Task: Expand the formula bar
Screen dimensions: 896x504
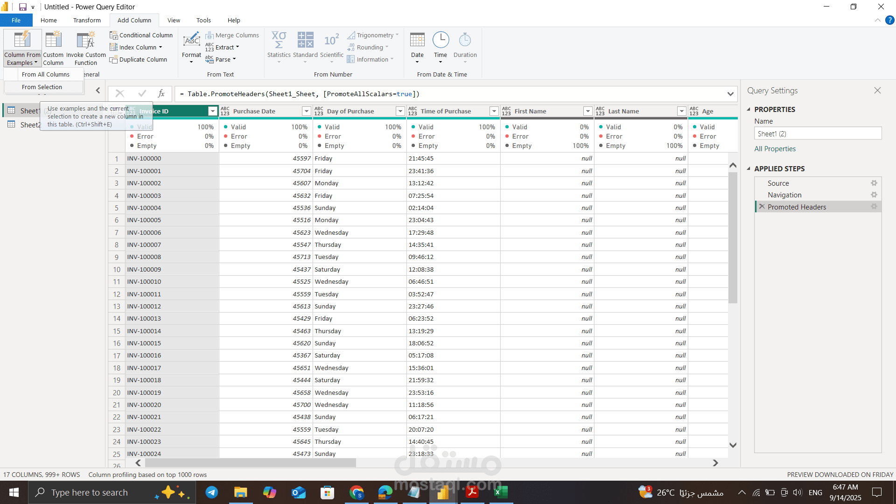Action: (730, 94)
